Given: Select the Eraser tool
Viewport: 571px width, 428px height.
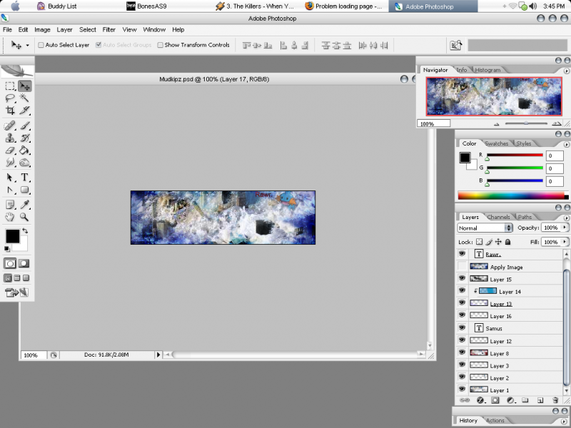Looking at the screenshot, I should 10,151.
